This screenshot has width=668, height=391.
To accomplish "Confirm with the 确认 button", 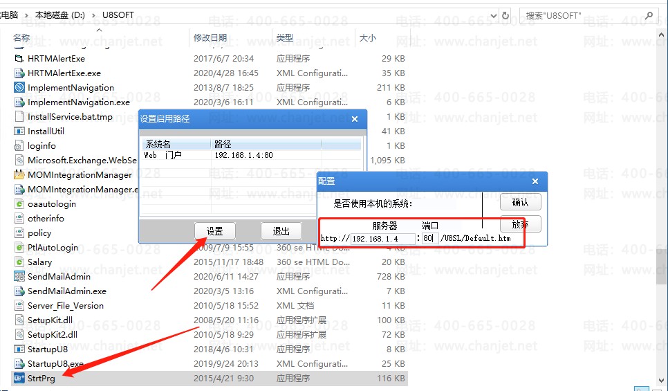I will pyautogui.click(x=520, y=202).
